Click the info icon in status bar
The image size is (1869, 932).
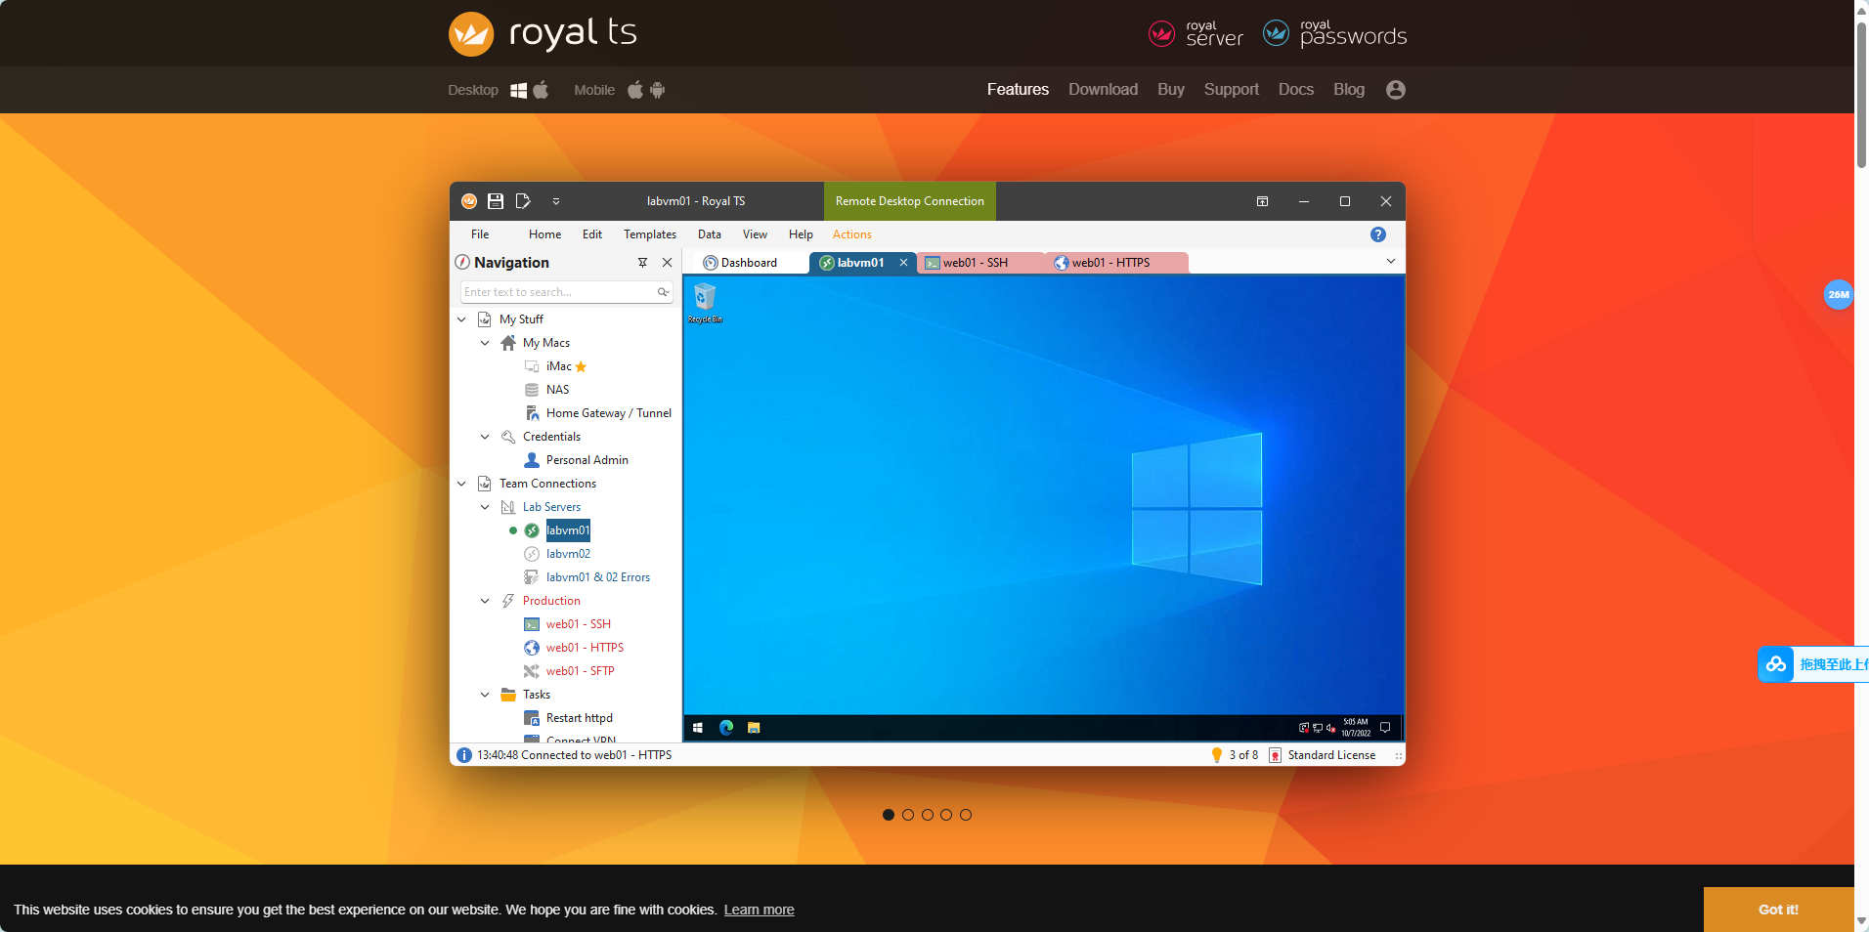464,755
